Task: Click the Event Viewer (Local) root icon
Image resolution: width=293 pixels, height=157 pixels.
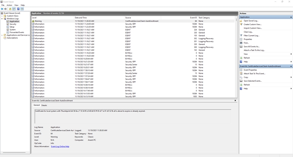Action: (2, 13)
